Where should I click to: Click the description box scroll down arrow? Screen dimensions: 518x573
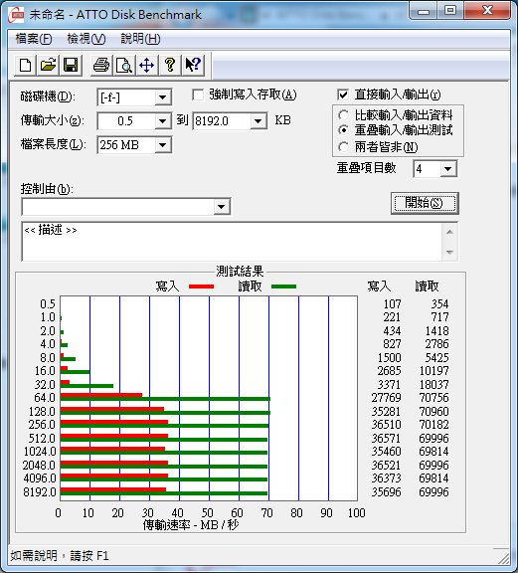(449, 252)
